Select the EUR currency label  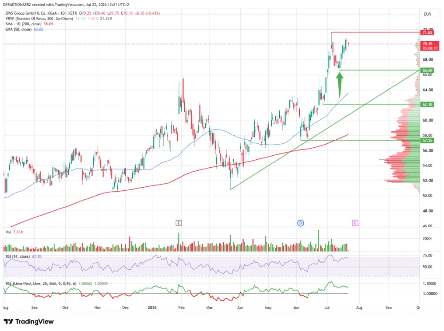[x=427, y=14]
